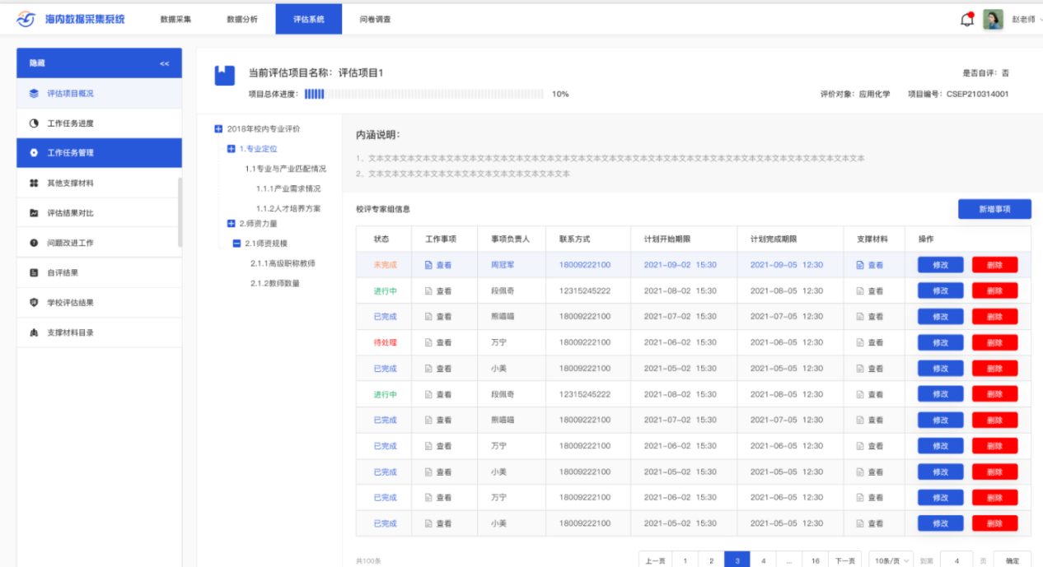Click the 其他支撑材料 grid icon
Image resolution: width=1043 pixels, height=567 pixels.
(x=34, y=183)
